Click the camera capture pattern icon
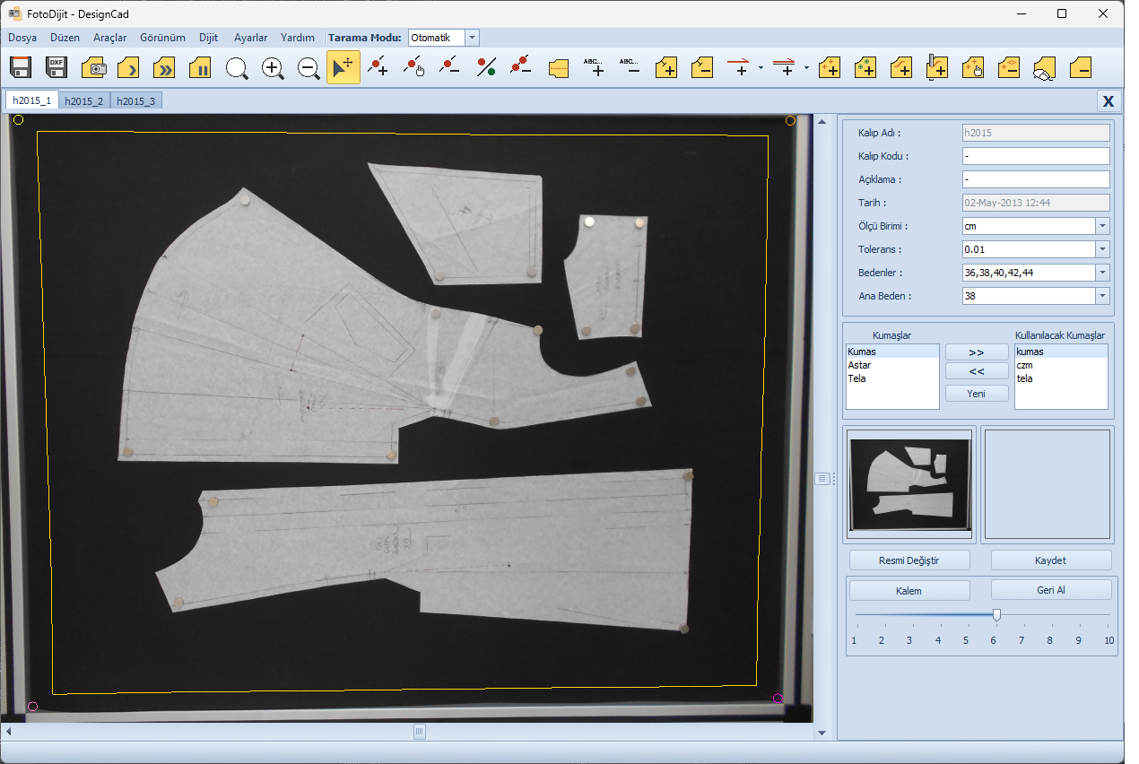1139x764 pixels. tap(94, 67)
